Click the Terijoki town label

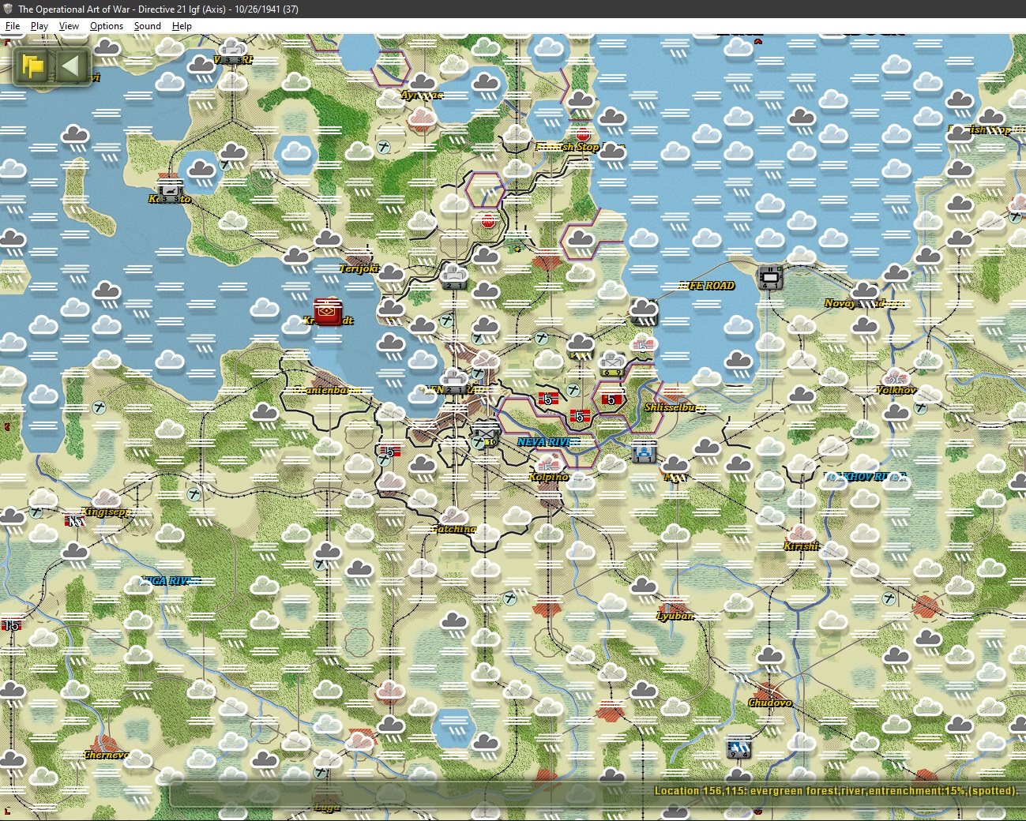[359, 268]
